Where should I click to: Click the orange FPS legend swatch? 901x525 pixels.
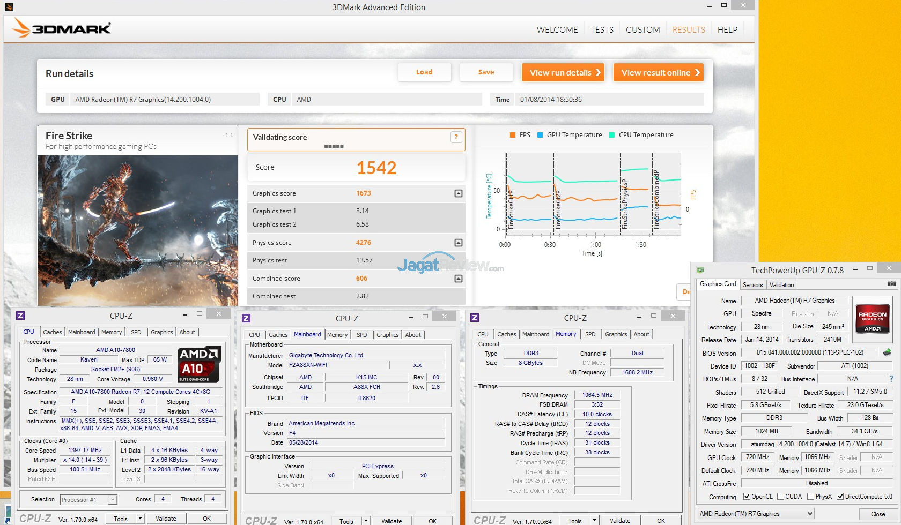(513, 135)
